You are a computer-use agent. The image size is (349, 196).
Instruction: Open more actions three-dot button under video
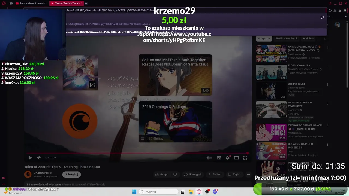pos(248,174)
